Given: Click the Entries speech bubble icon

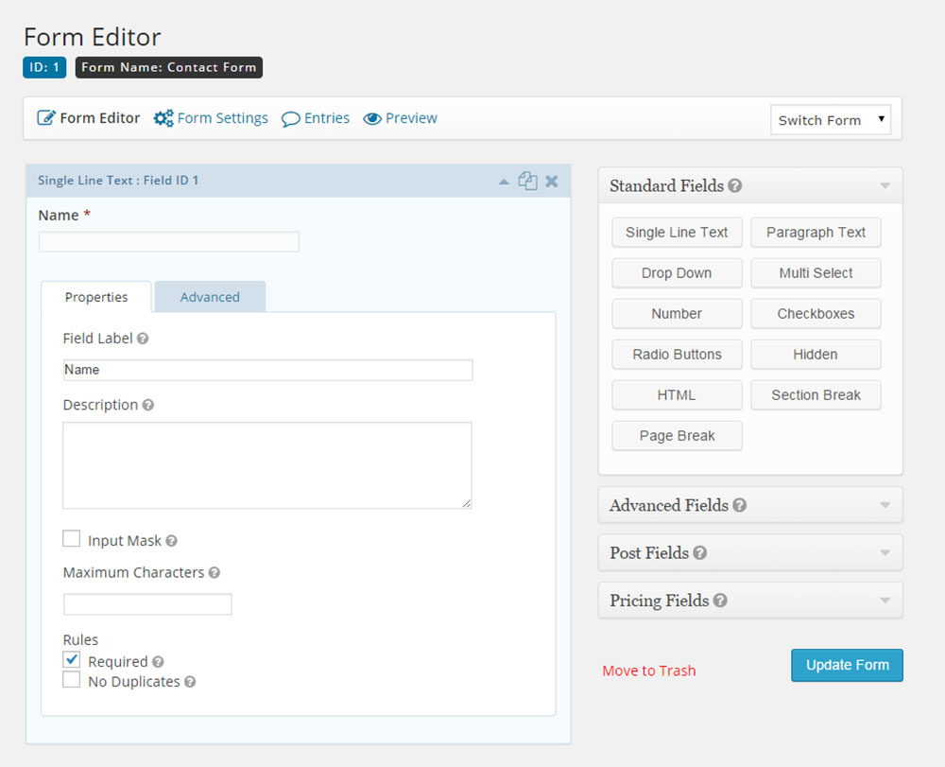Looking at the screenshot, I should (290, 119).
